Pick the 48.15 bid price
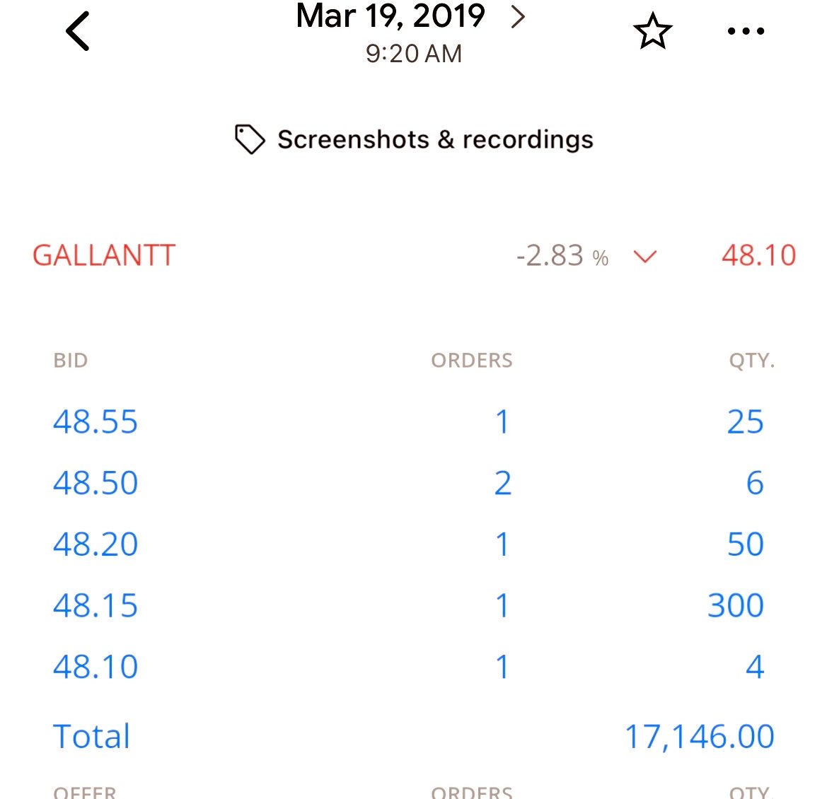827x799 pixels. click(x=96, y=605)
